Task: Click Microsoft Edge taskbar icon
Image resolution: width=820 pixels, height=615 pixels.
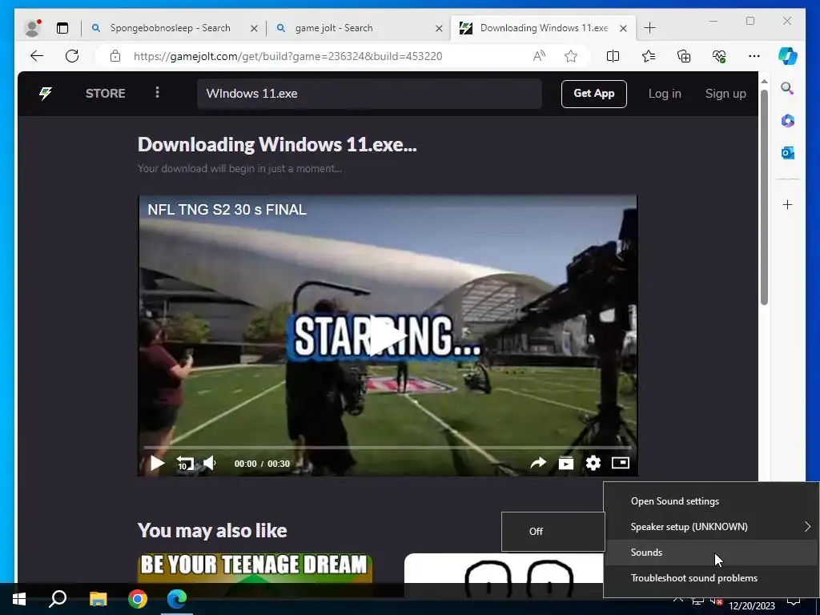Action: [x=177, y=599]
